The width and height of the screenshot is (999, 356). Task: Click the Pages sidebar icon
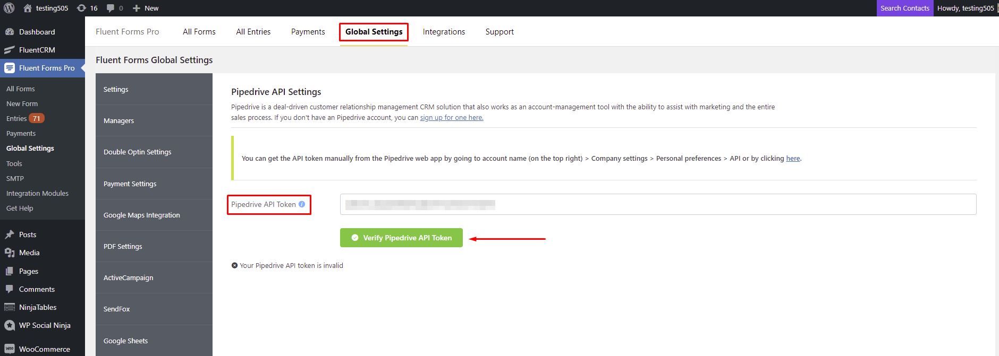pyautogui.click(x=10, y=271)
